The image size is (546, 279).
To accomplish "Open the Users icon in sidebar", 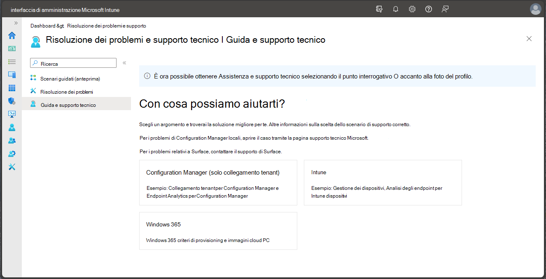I will click(x=12, y=127).
